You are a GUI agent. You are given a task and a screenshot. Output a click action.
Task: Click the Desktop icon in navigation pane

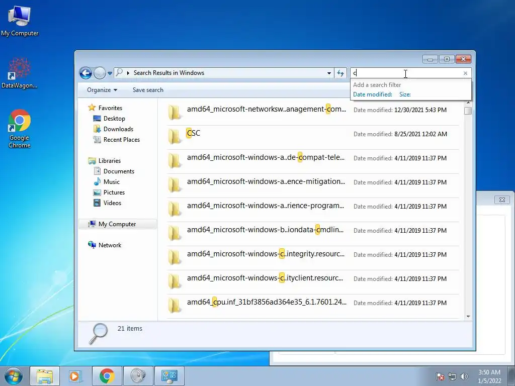[97, 118]
